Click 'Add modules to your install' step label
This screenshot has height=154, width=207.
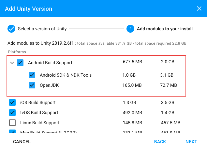165,29
